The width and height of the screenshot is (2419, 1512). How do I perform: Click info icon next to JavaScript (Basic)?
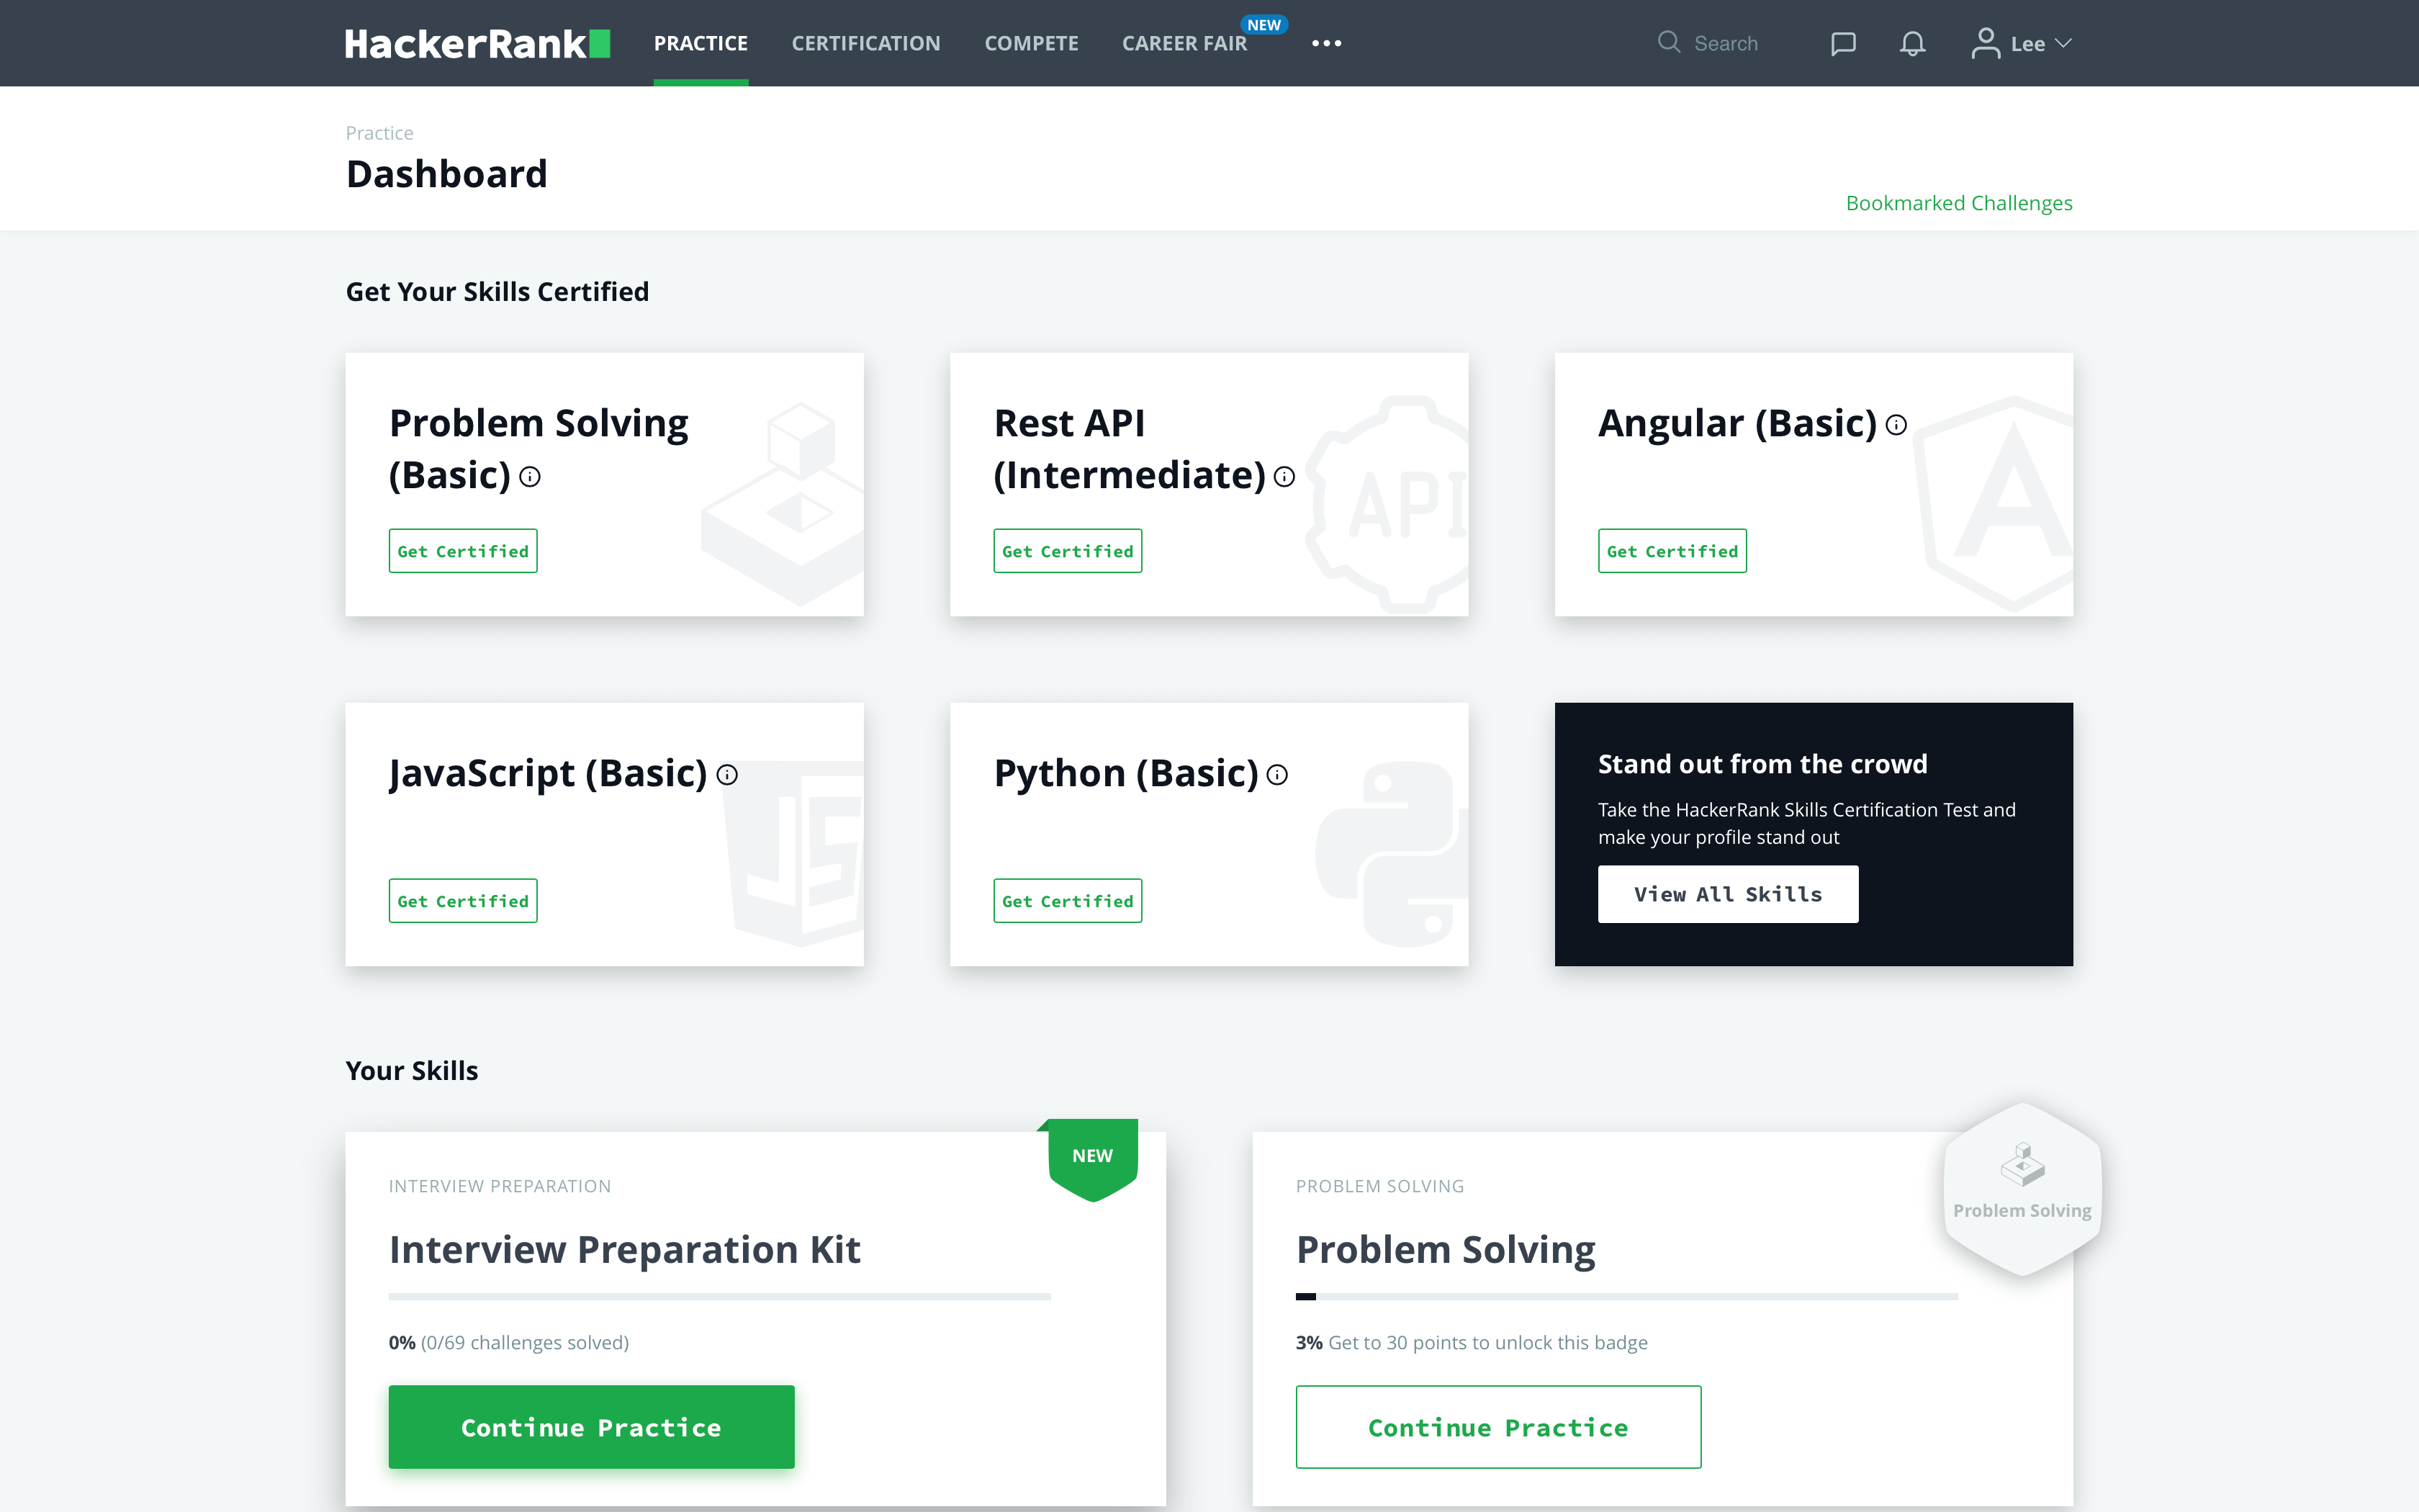point(726,775)
